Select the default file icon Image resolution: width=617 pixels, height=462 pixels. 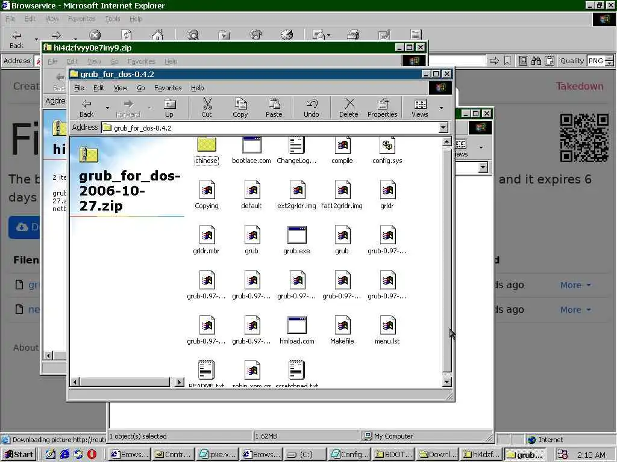pyautogui.click(x=251, y=196)
